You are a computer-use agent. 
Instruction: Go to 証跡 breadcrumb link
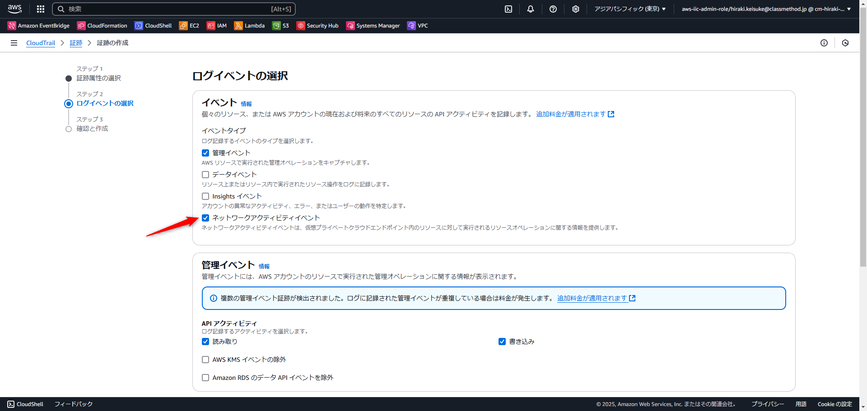[76, 43]
